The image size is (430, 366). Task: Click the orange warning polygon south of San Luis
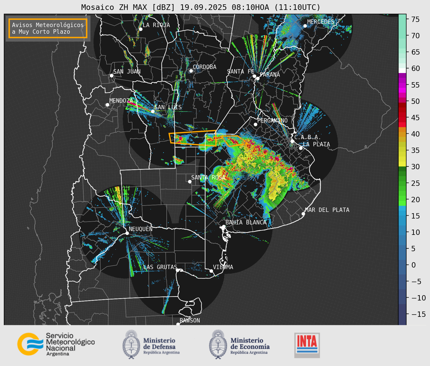click(x=193, y=138)
